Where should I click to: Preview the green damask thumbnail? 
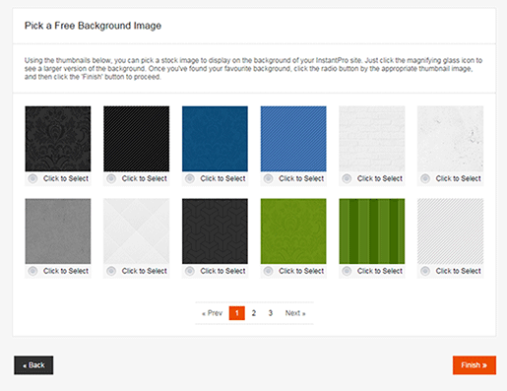293,230
